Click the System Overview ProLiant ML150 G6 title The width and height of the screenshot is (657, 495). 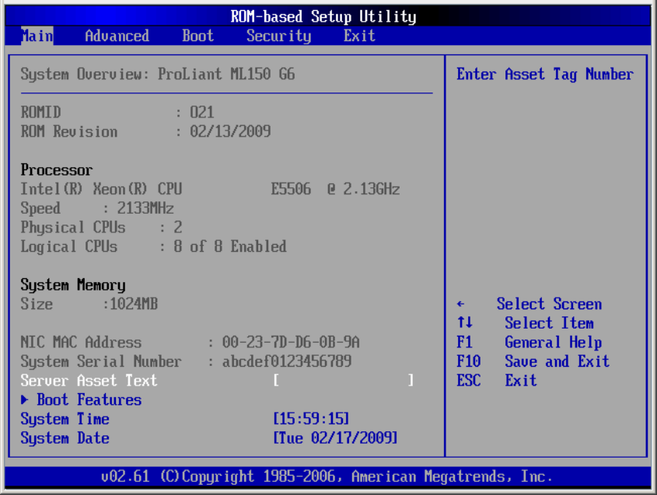158,74
